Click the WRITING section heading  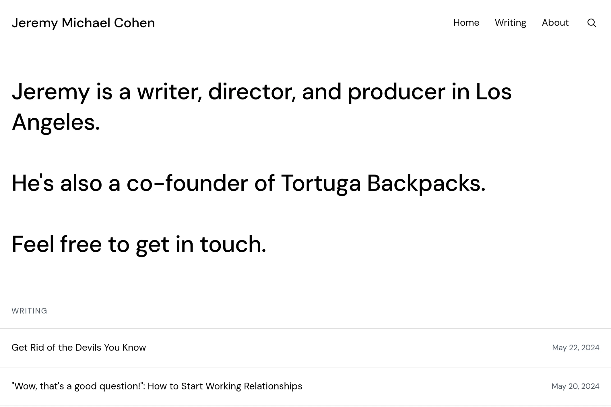pos(29,311)
